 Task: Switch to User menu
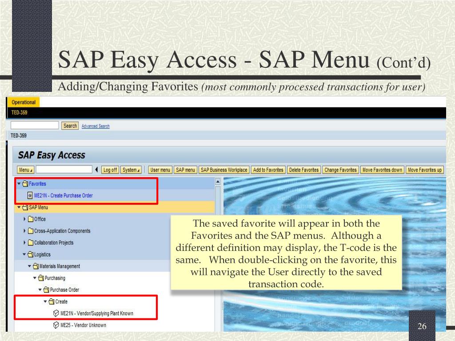(160, 170)
